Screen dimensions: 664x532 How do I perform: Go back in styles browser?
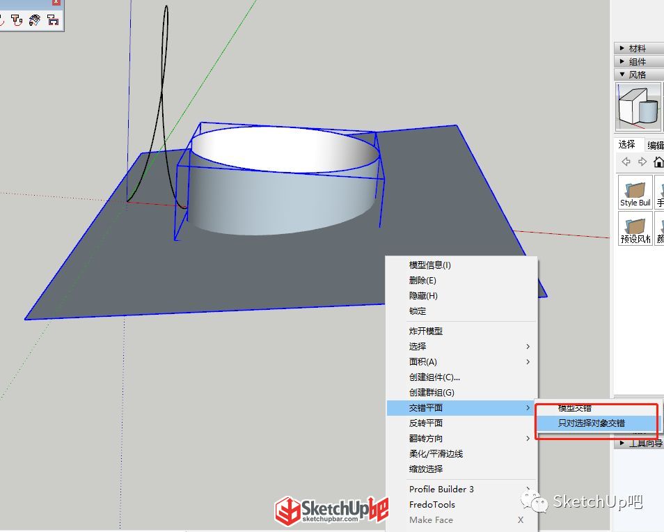[626, 162]
